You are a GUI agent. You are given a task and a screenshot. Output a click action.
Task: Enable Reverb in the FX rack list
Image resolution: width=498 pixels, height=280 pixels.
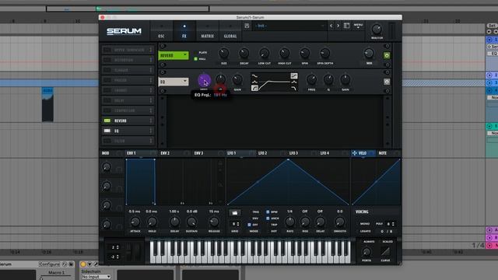point(107,121)
